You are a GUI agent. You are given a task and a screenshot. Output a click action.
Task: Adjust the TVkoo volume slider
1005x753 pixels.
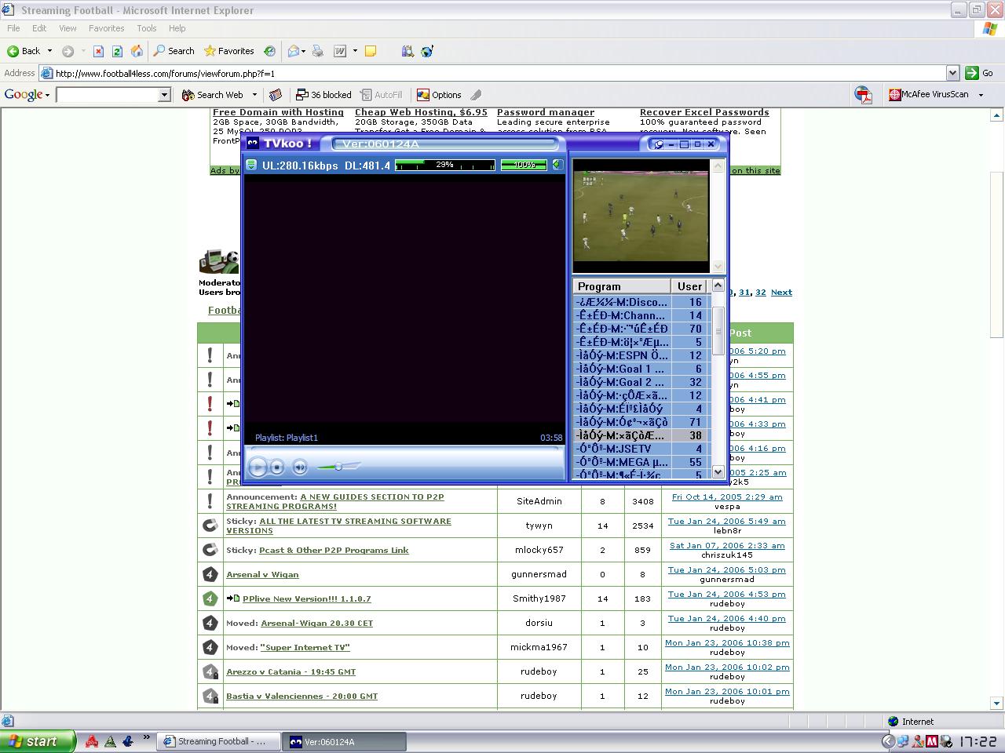[x=338, y=467]
